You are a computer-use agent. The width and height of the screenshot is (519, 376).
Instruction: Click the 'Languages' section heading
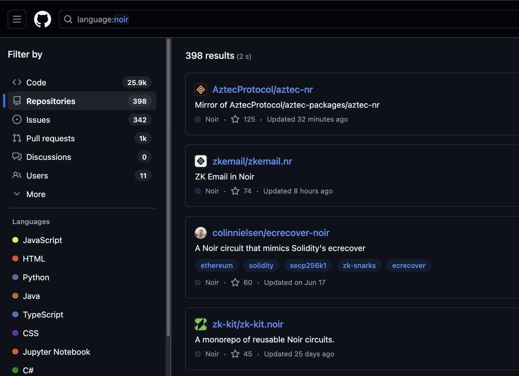tap(31, 222)
